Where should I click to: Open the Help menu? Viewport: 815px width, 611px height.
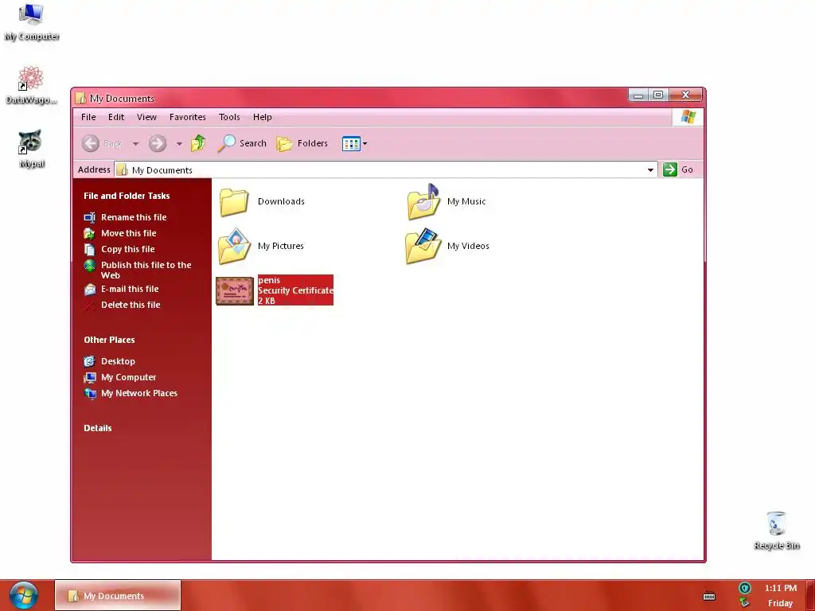pyautogui.click(x=263, y=117)
